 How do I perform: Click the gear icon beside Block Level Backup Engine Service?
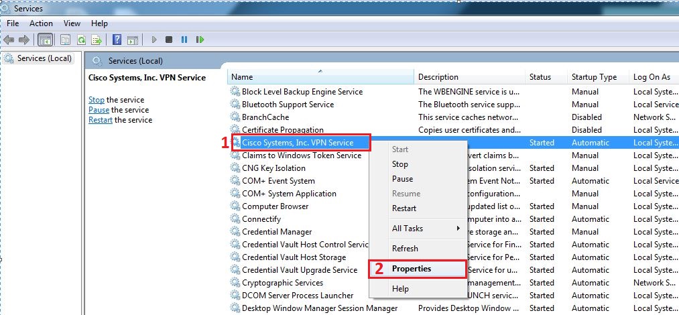pyautogui.click(x=235, y=91)
